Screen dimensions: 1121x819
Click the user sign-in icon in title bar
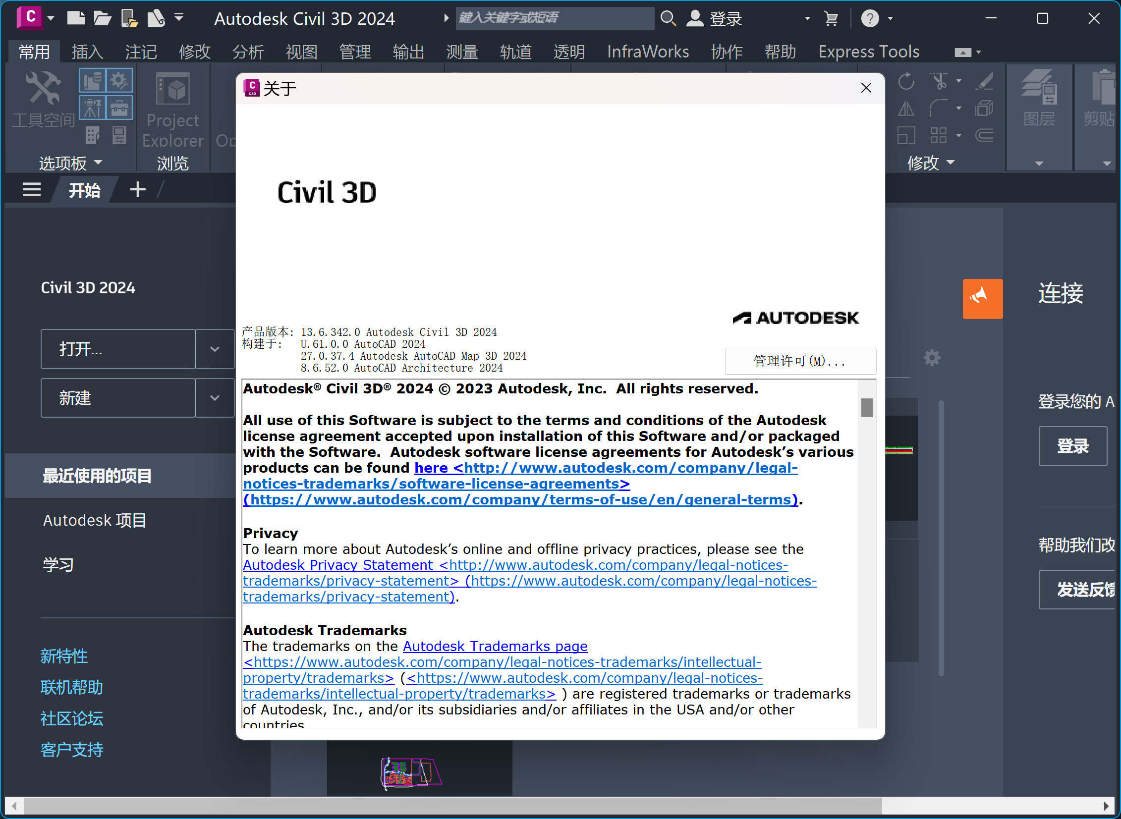(695, 18)
